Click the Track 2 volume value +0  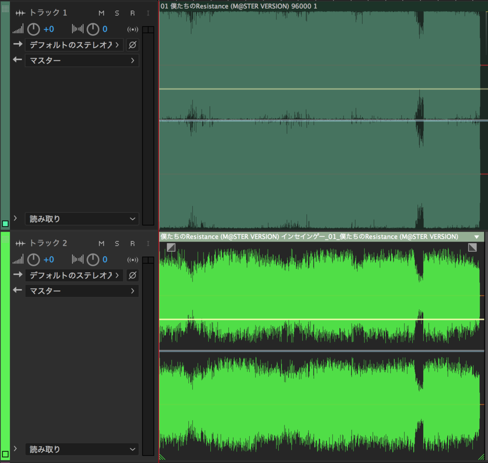[x=49, y=260]
